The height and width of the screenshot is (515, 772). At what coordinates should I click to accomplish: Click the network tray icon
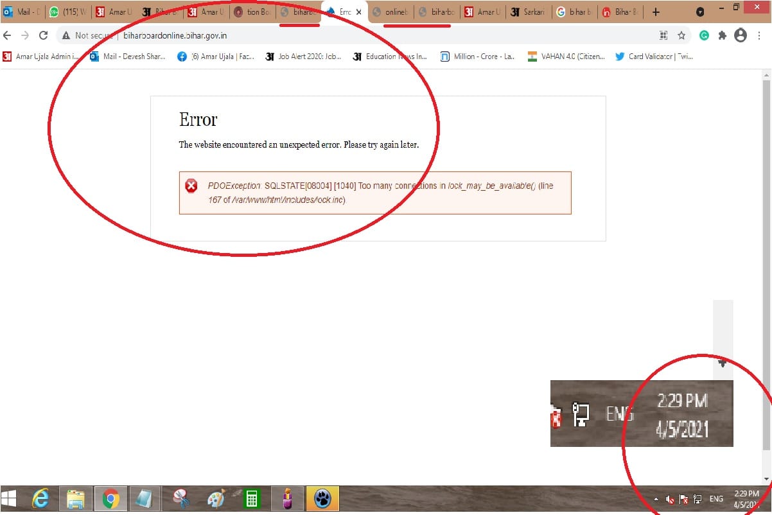click(698, 499)
